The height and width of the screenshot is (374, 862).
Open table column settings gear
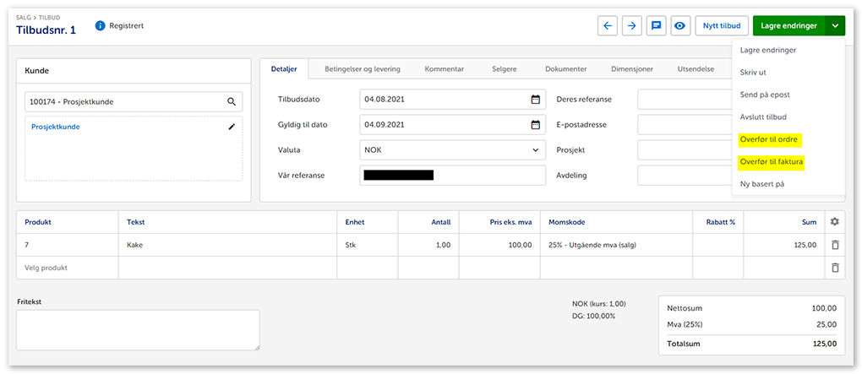point(835,221)
